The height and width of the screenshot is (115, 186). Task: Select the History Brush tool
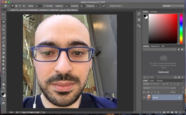coord(3,49)
